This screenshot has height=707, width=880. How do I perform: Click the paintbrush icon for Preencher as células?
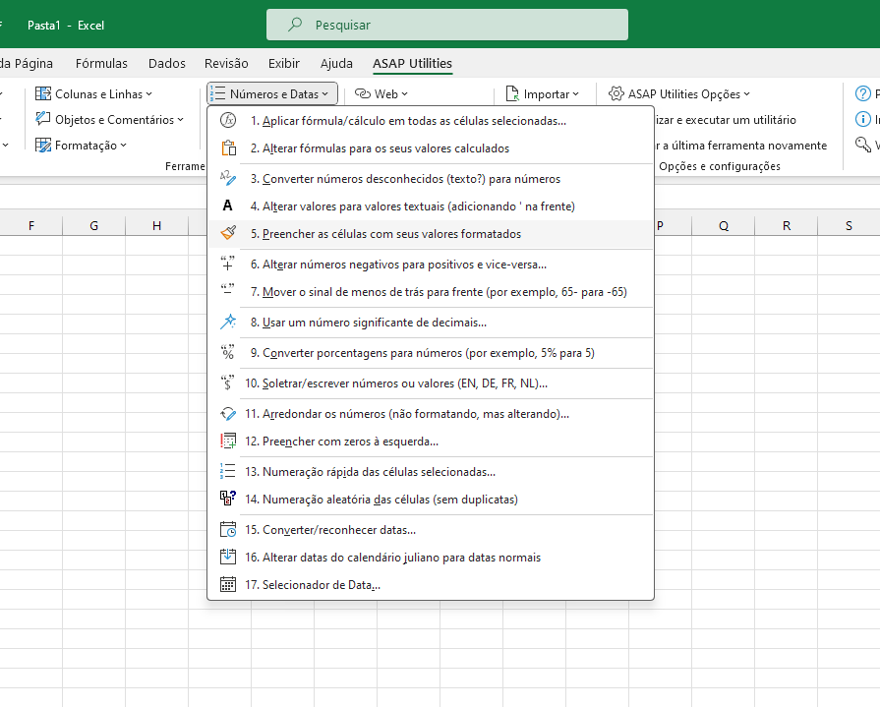(228, 233)
